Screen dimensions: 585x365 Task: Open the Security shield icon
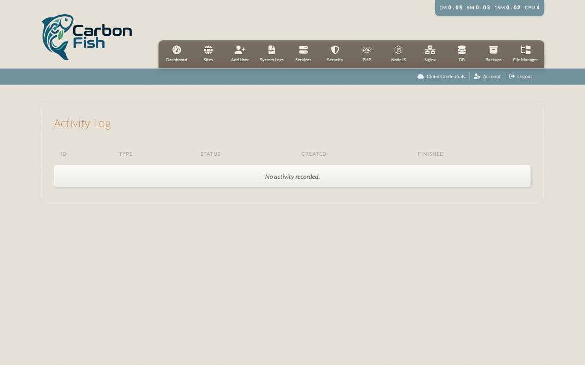[x=335, y=50]
